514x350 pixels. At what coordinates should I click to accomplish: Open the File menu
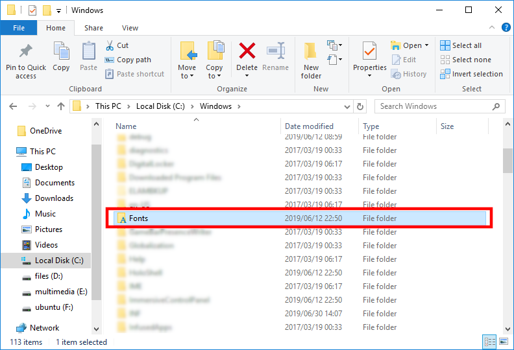[19, 28]
